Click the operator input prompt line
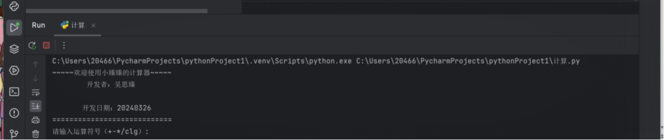Image resolution: width=664 pixels, height=140 pixels. [x=101, y=132]
